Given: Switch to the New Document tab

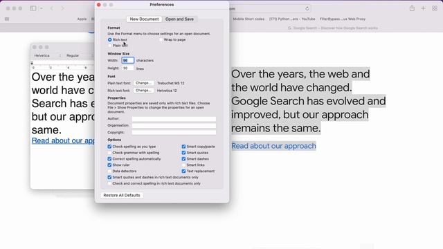Looking at the screenshot, I should click(x=144, y=19).
